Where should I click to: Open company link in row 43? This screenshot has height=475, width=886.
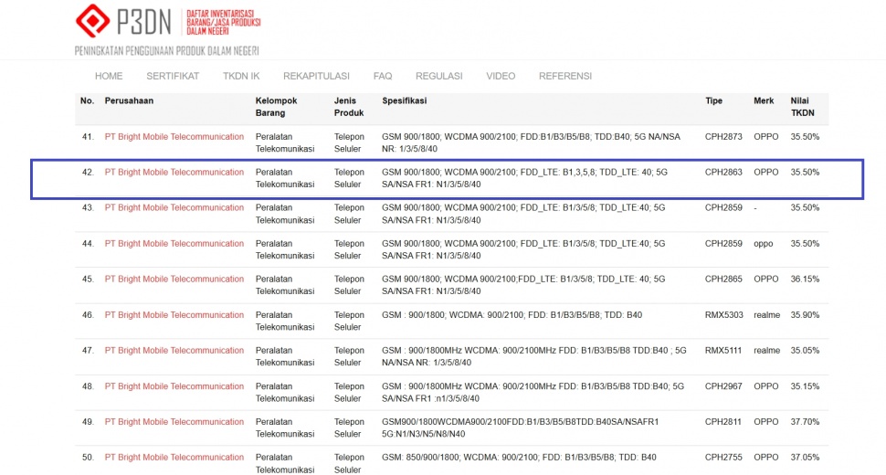click(174, 208)
